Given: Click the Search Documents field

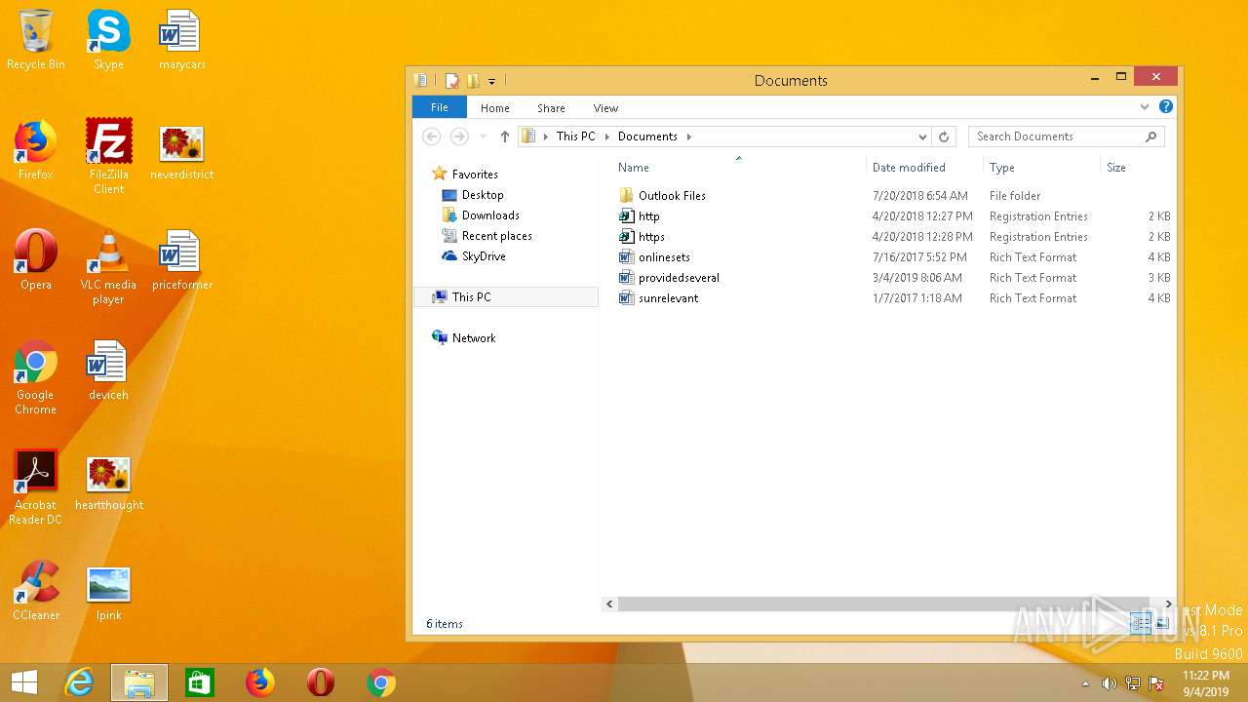Looking at the screenshot, I should pos(1066,136).
